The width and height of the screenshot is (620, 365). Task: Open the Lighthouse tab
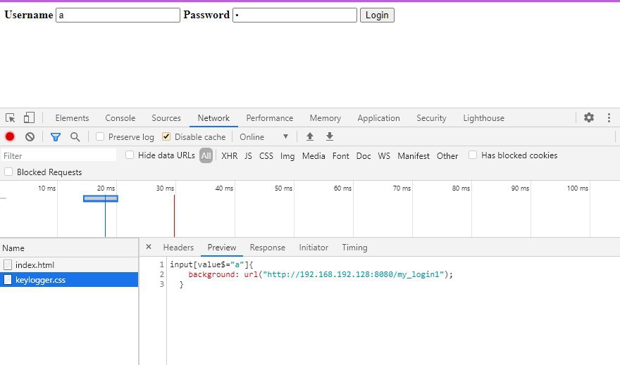pos(483,118)
